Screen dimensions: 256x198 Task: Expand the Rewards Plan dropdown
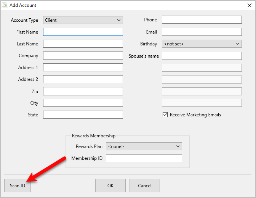tap(144, 146)
